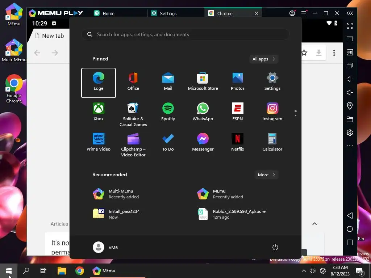Click Chrome download icon in emulator
This screenshot has width=371, height=278.
[319, 53]
